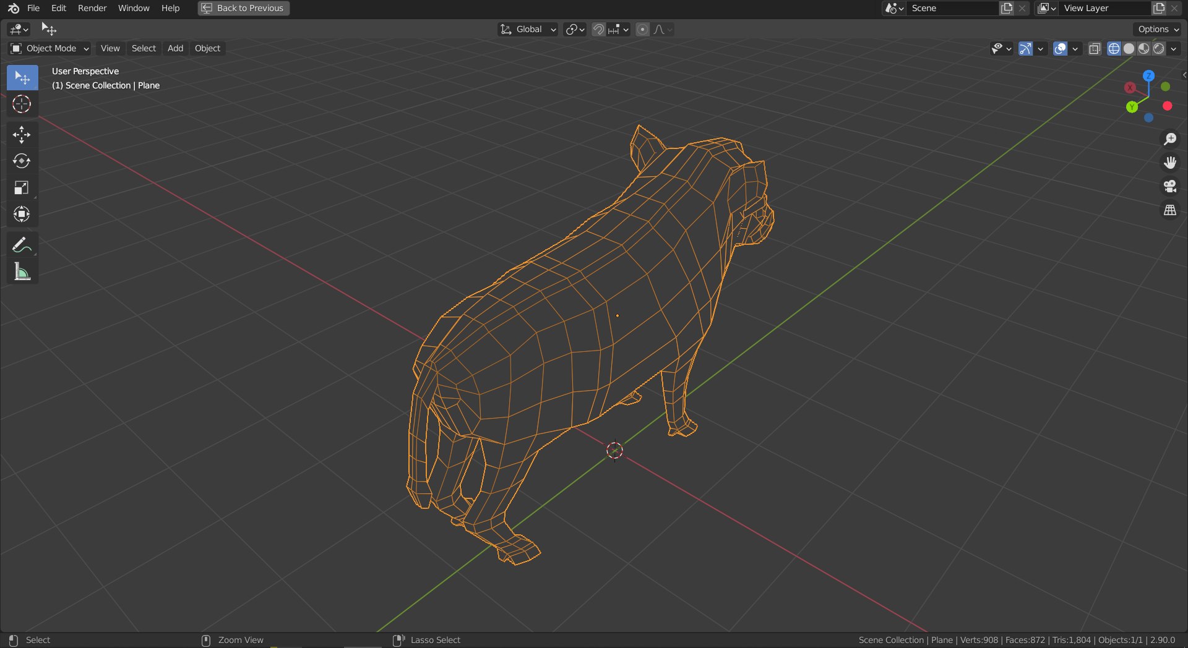Open the viewport Object menu

click(207, 48)
